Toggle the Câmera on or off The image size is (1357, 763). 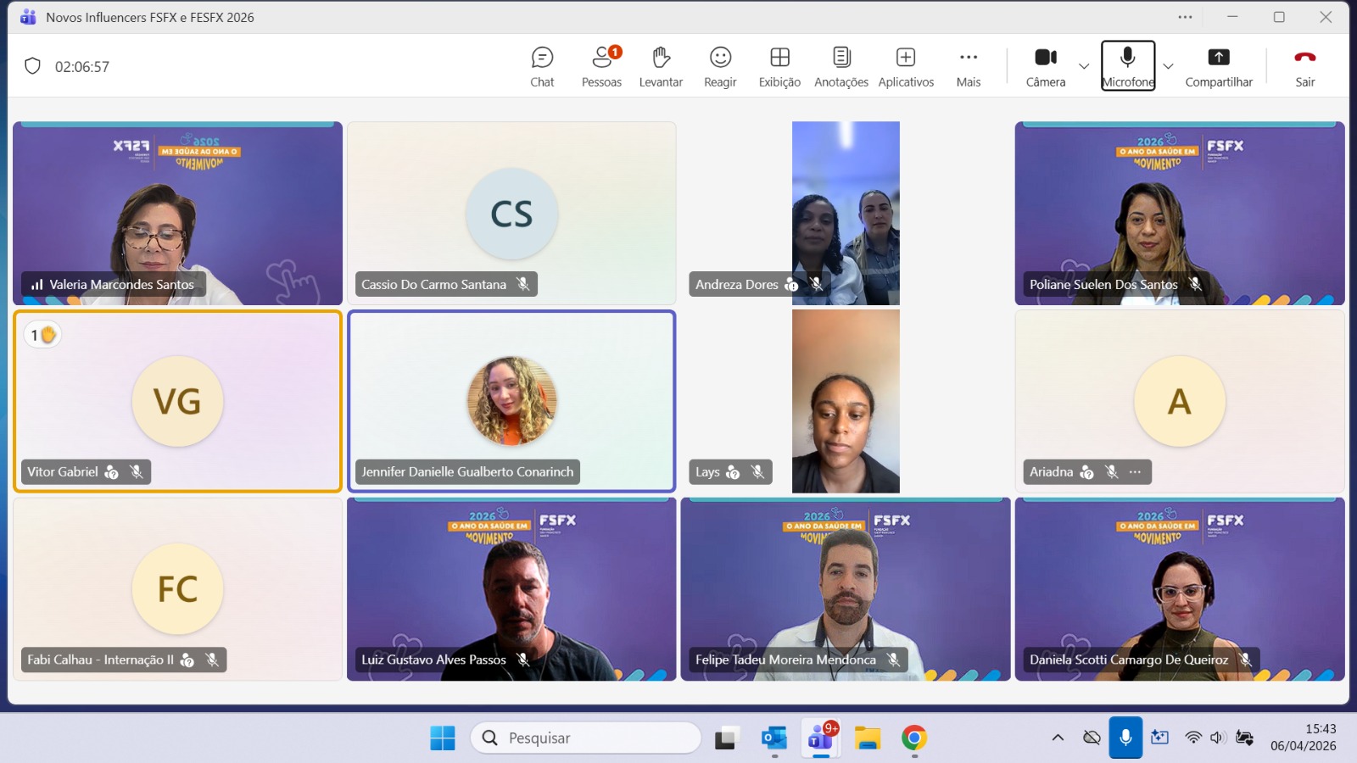[1045, 66]
